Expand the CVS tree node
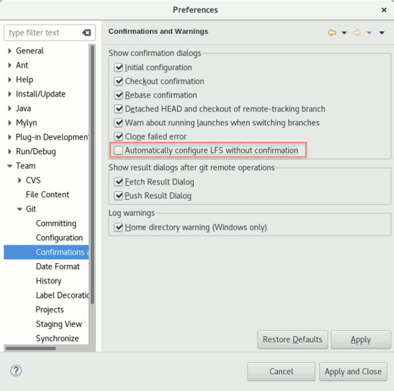Viewport: 394px width, 391px height. (20, 180)
